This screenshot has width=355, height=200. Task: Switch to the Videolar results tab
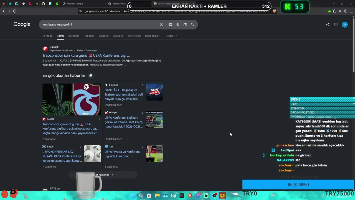pos(104,36)
